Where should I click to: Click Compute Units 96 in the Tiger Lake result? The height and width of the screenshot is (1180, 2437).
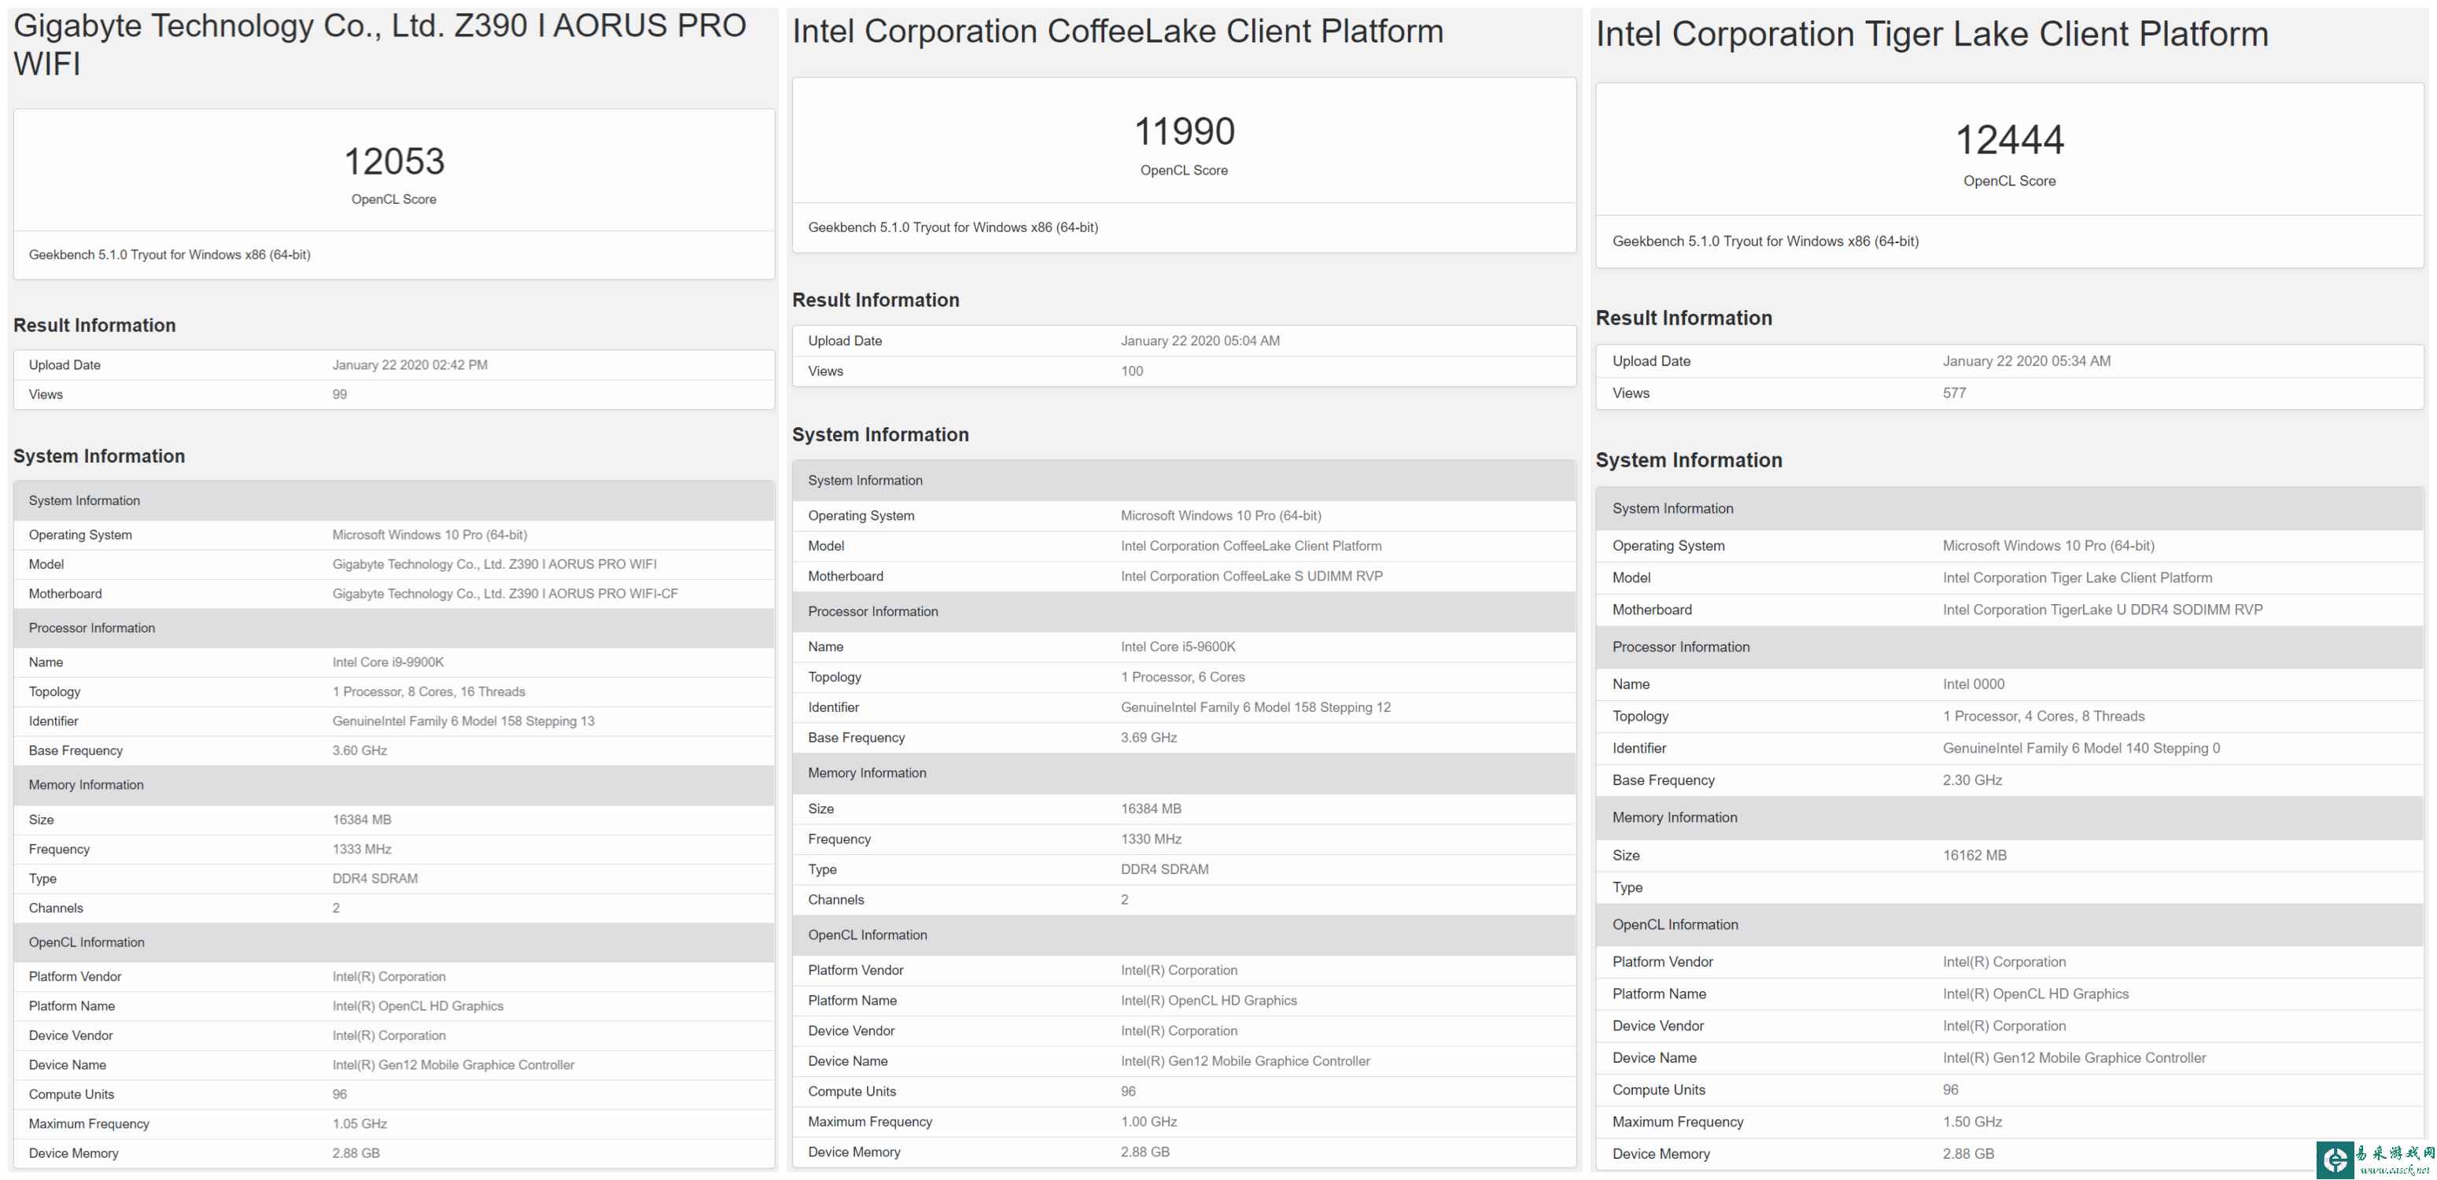click(x=1951, y=1090)
